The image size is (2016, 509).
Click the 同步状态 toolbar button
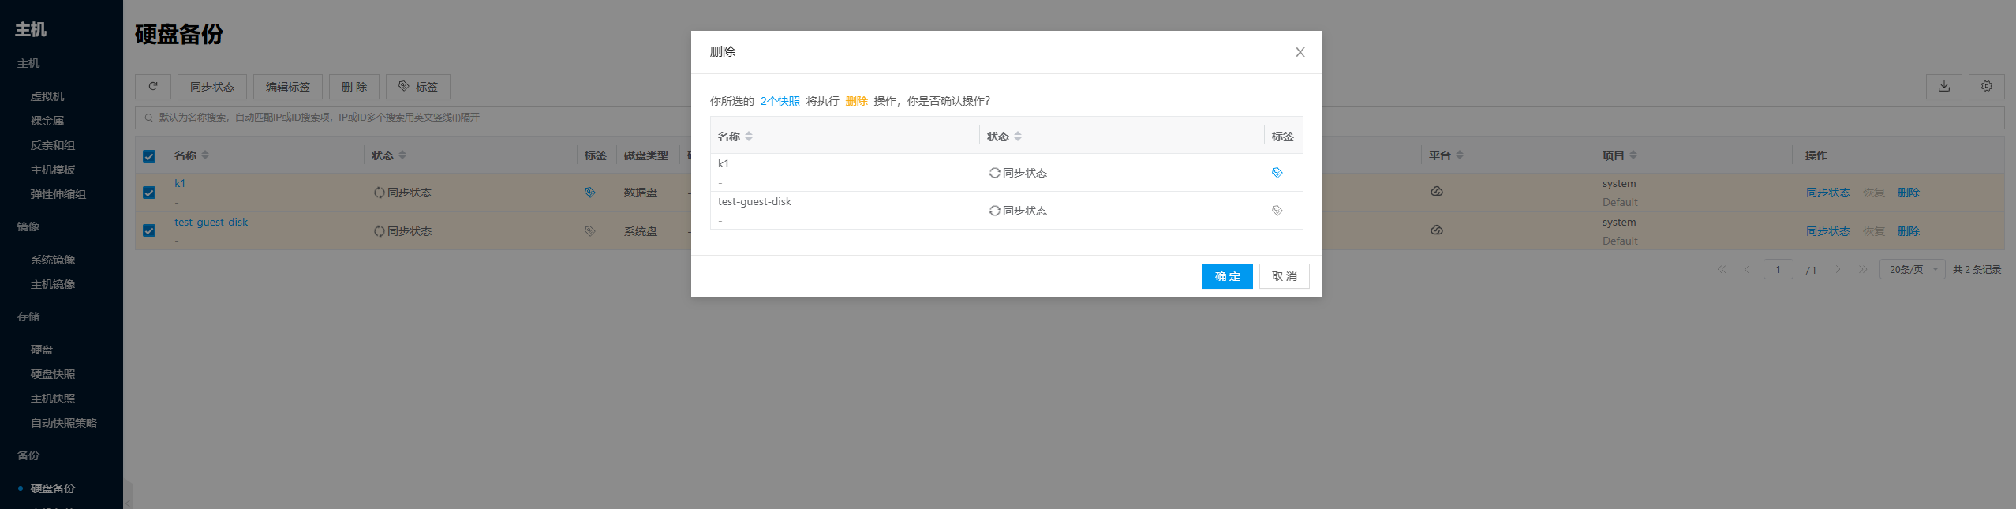(212, 87)
